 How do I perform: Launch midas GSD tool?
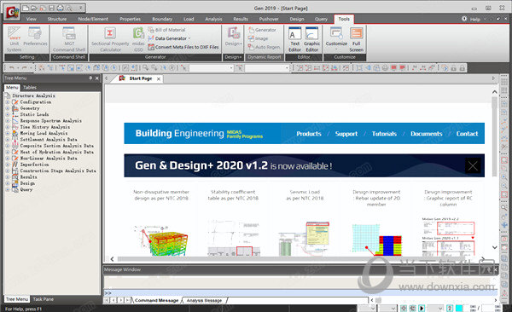tap(138, 39)
